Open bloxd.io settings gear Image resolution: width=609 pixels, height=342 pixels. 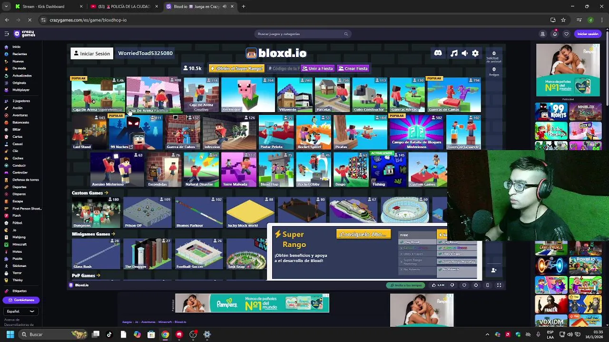[x=475, y=53]
